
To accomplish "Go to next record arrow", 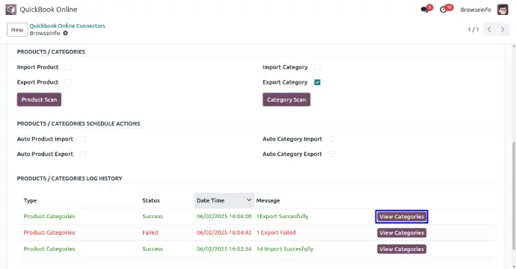I will pyautogui.click(x=503, y=30).
